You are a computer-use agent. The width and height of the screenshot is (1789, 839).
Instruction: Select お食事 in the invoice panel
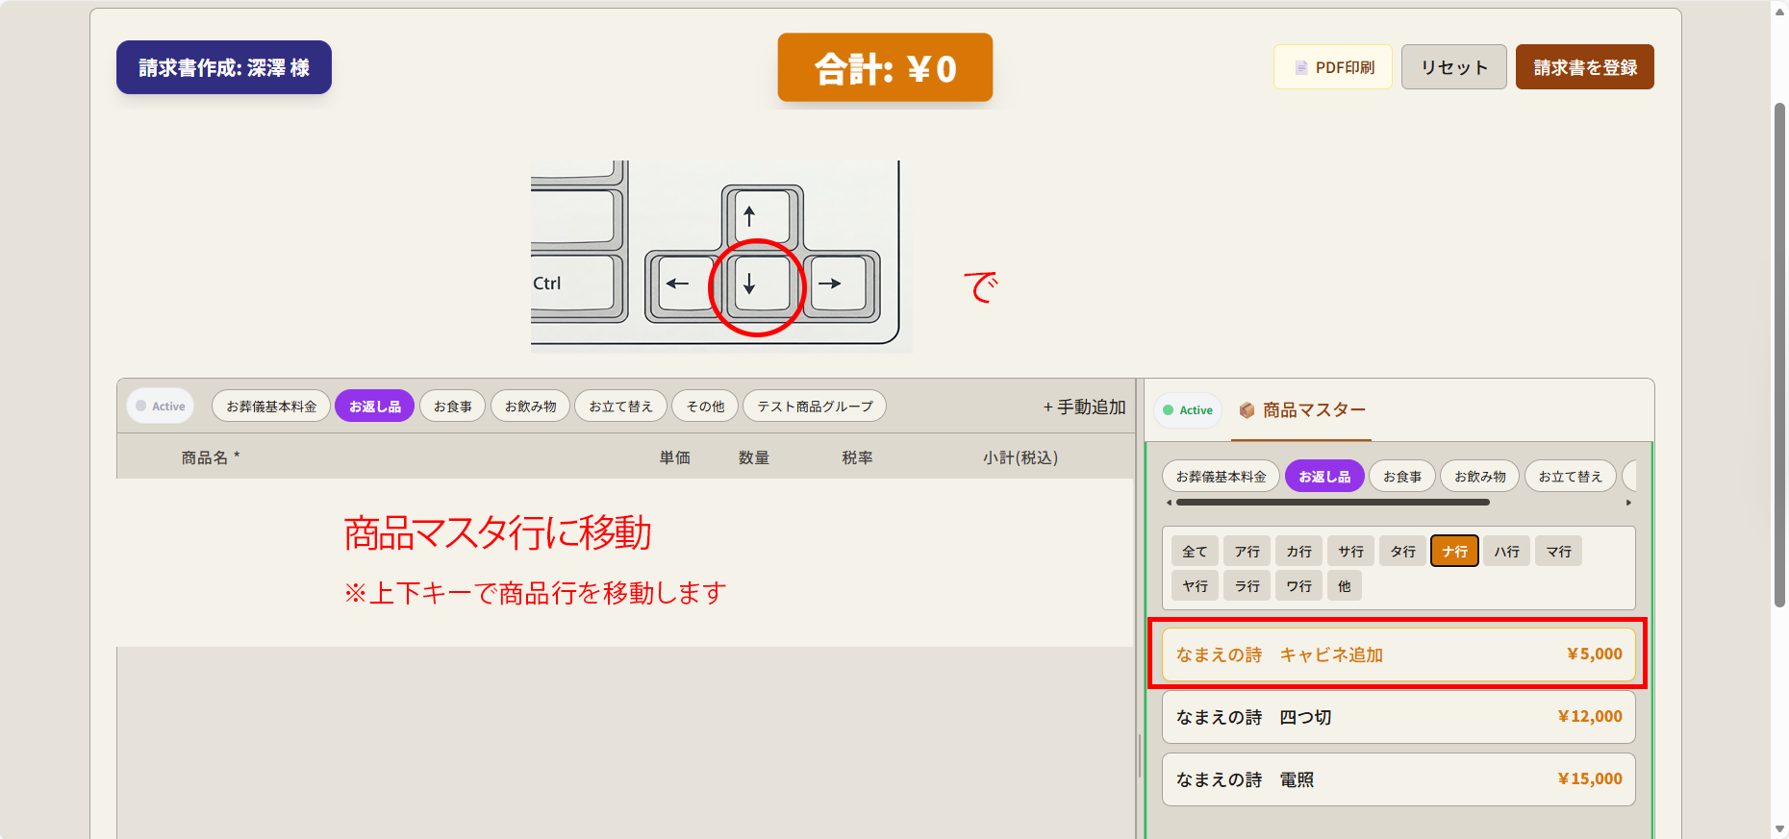[452, 407]
